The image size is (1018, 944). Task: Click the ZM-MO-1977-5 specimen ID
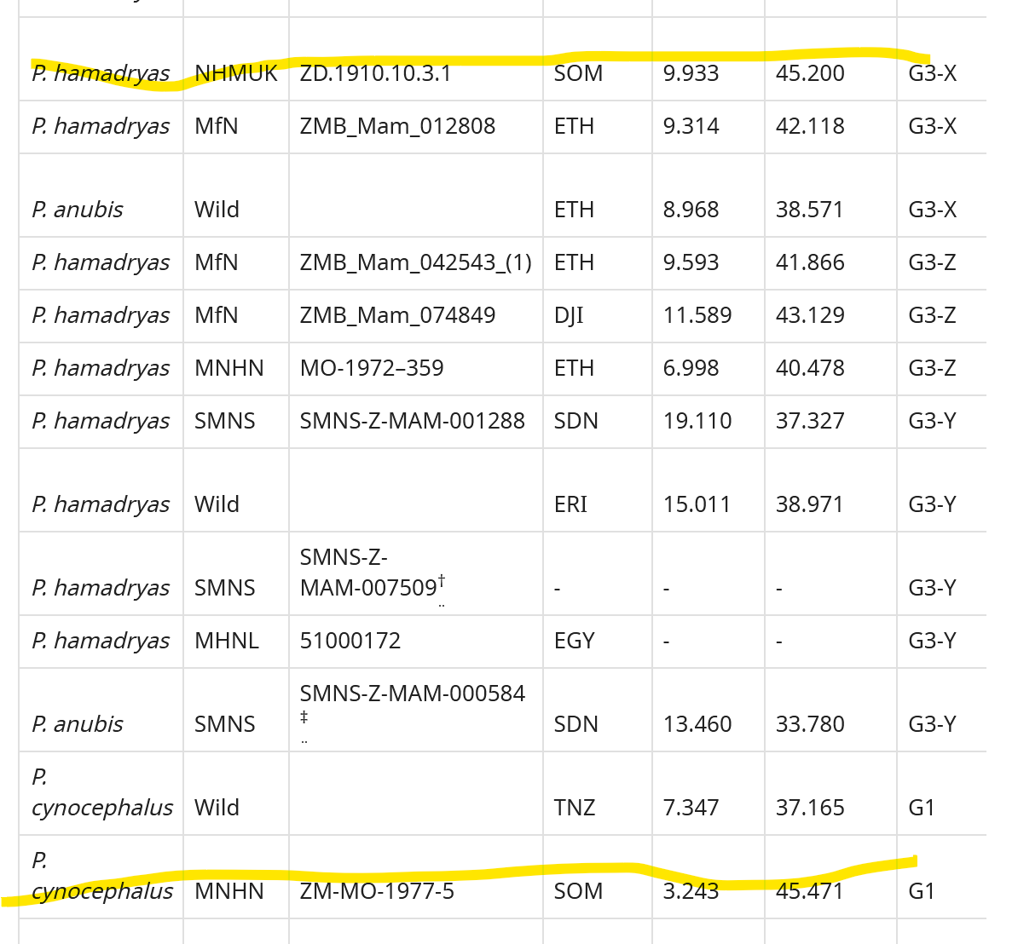click(x=377, y=892)
